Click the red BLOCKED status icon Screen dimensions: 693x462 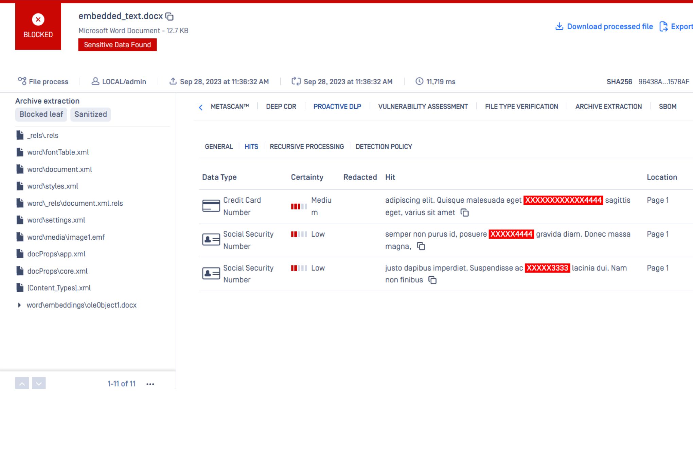38,20
